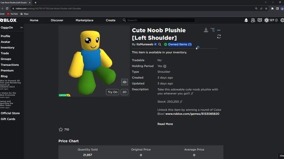The width and height of the screenshot is (284, 159).
Task: Click the Robux coin icon
Action: tap(266, 20)
